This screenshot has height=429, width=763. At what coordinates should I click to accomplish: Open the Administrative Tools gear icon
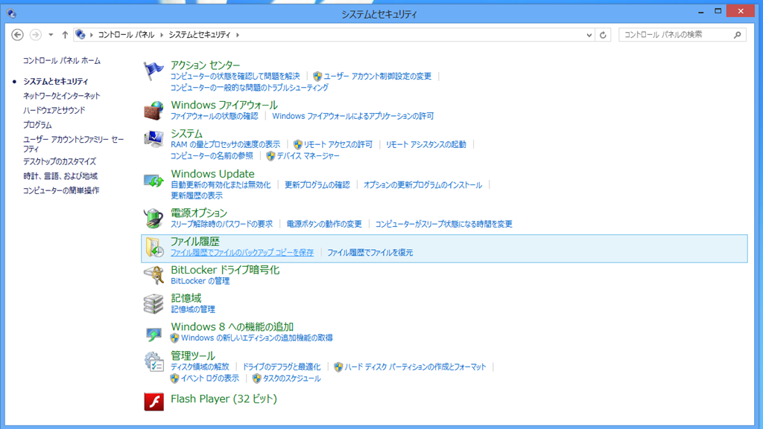(153, 362)
